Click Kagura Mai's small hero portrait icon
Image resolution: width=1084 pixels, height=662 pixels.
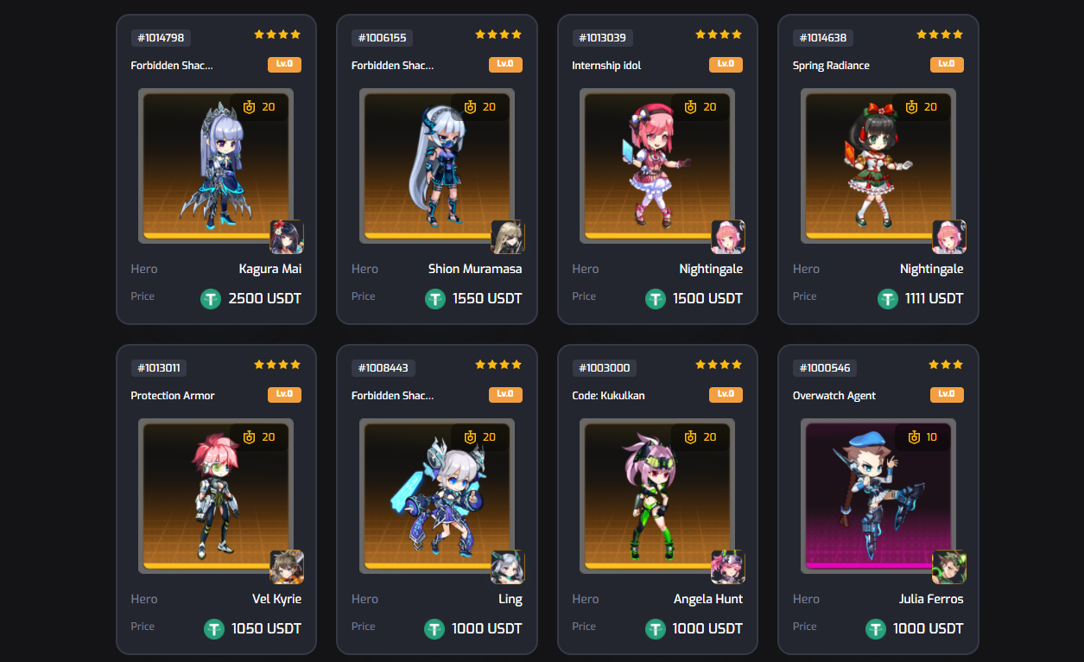(x=287, y=237)
